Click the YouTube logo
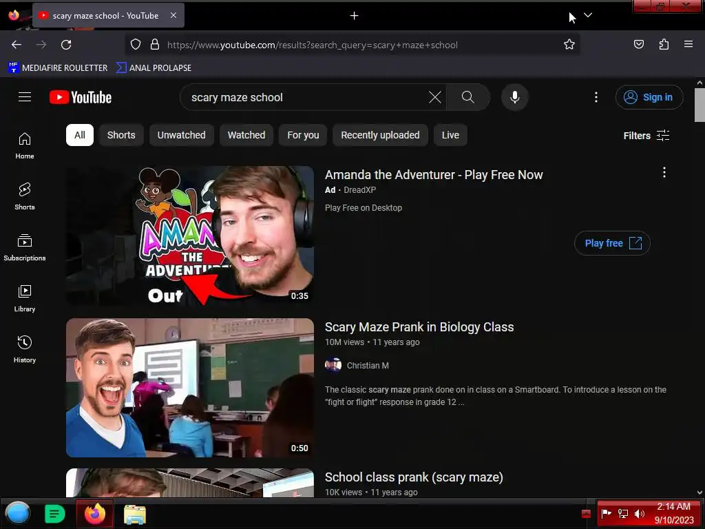The width and height of the screenshot is (705, 529). point(81,97)
